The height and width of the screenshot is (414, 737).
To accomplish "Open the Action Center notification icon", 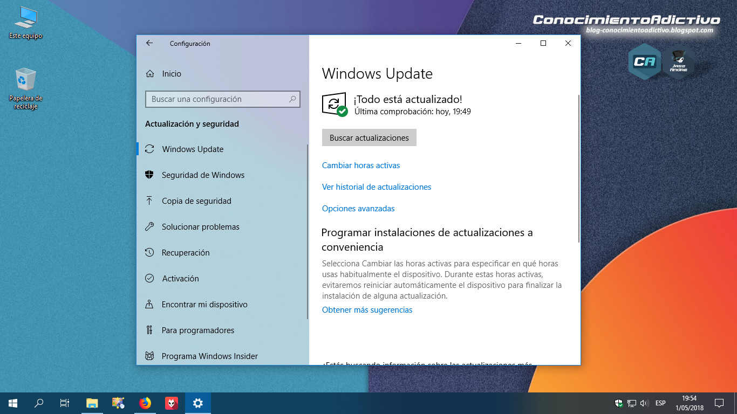I will pos(719,403).
